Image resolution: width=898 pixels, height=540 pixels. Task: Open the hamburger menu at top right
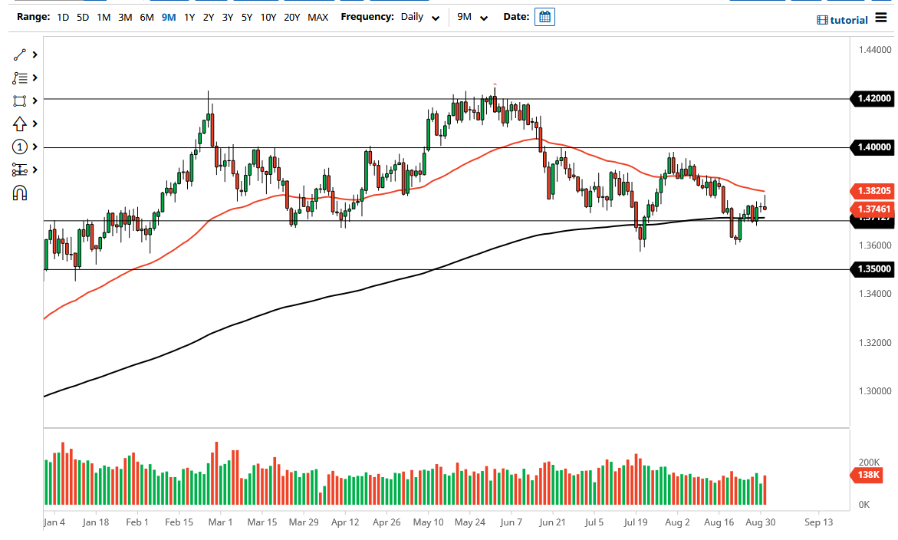(x=880, y=19)
